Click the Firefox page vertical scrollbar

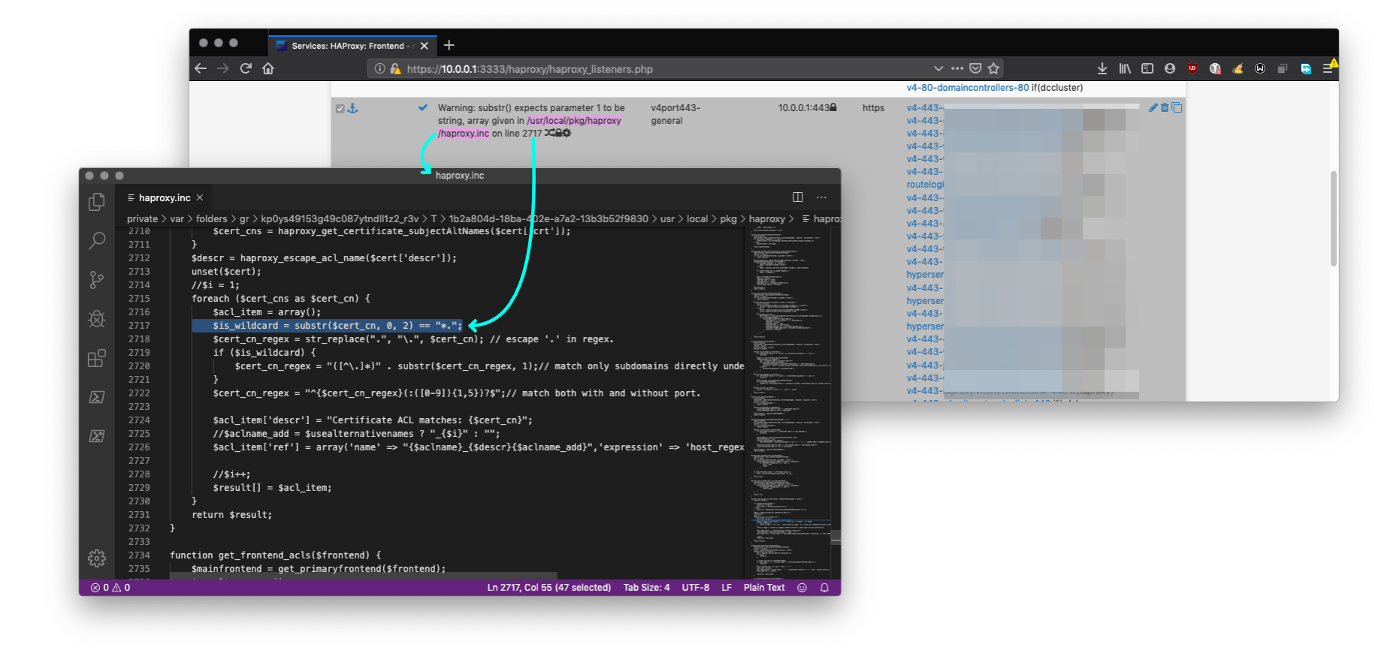click(1334, 218)
